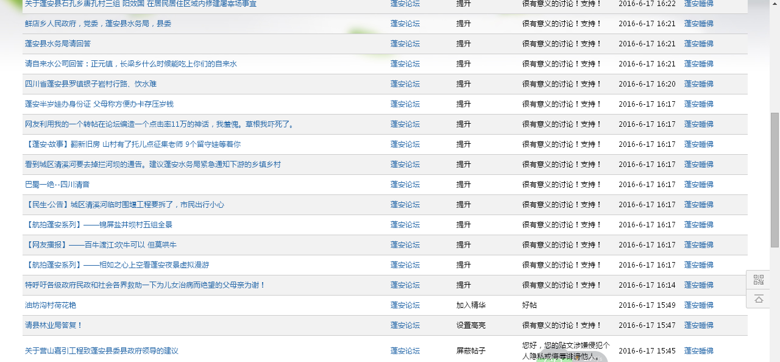Open post 四川省蓬安县罗镇银子岩村行路、饮水难
The height and width of the screenshot is (362, 780).
[91, 84]
